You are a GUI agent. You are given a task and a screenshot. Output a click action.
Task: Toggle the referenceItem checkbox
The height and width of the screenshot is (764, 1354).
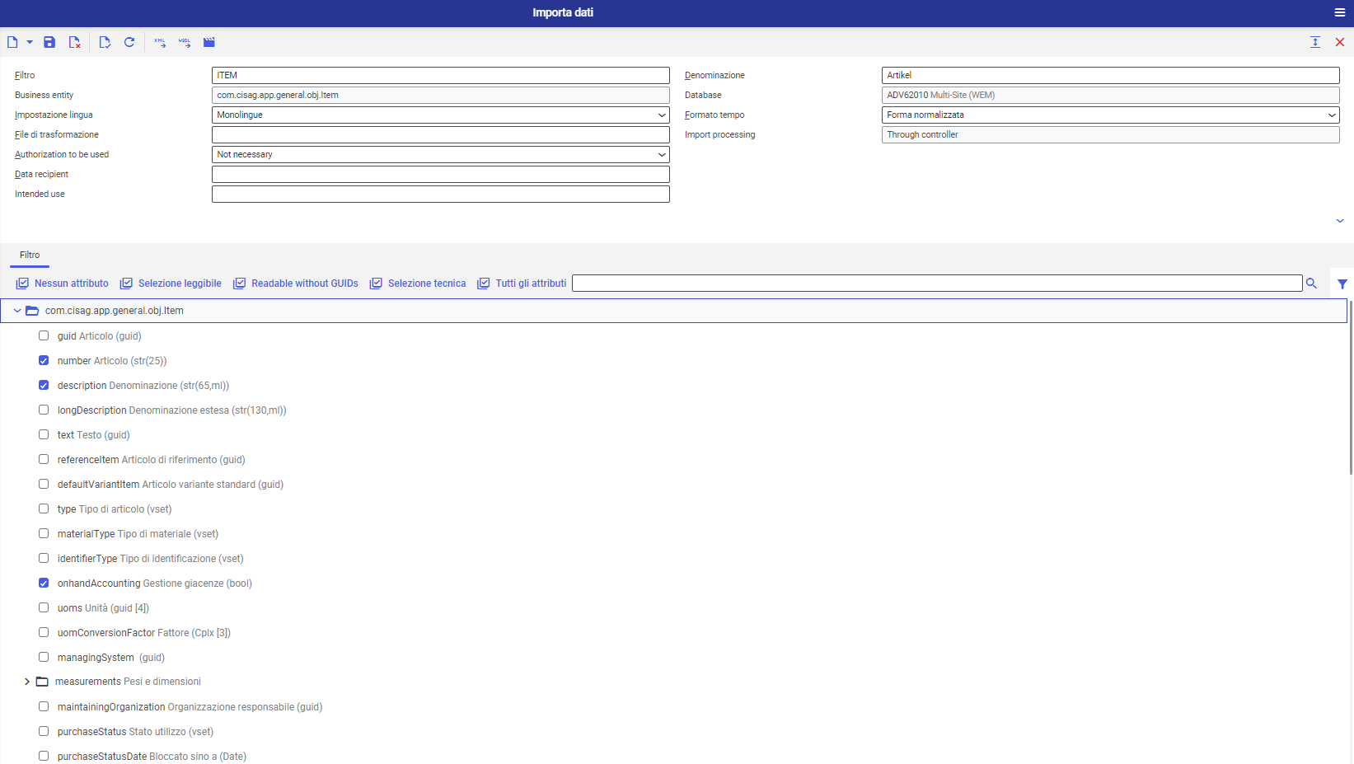click(x=44, y=459)
